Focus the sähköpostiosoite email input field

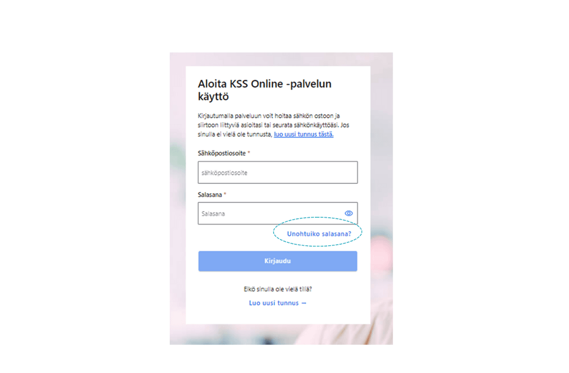[x=278, y=172]
